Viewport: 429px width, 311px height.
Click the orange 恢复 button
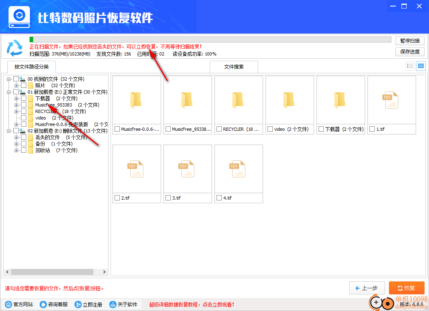407,288
